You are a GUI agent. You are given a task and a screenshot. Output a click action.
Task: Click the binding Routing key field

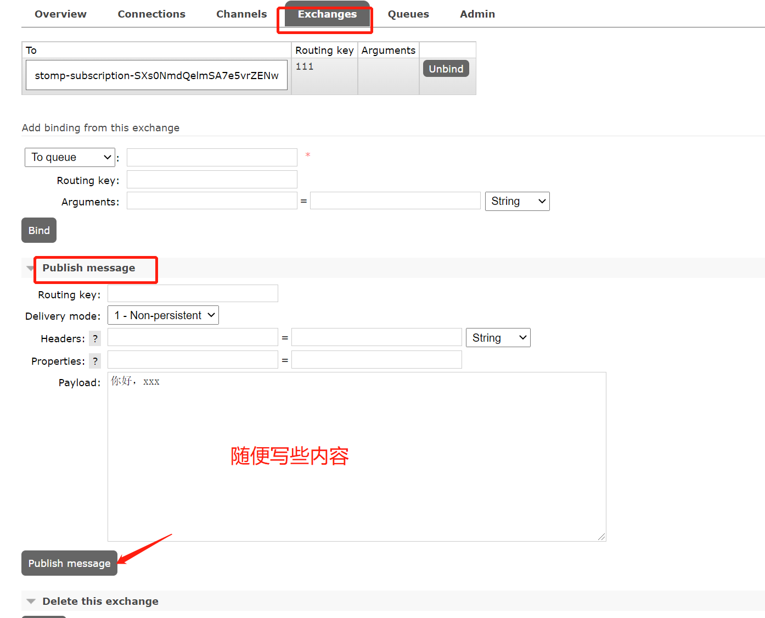(212, 180)
